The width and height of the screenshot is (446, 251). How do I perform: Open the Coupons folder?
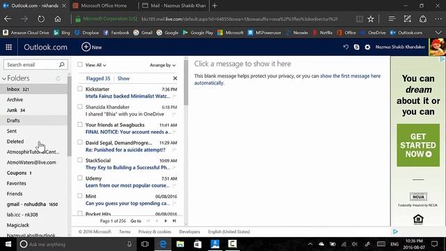[33, 173]
